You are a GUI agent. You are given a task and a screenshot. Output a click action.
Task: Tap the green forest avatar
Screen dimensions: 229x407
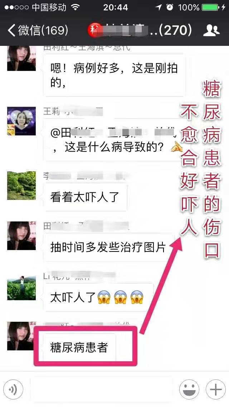(x=21, y=185)
